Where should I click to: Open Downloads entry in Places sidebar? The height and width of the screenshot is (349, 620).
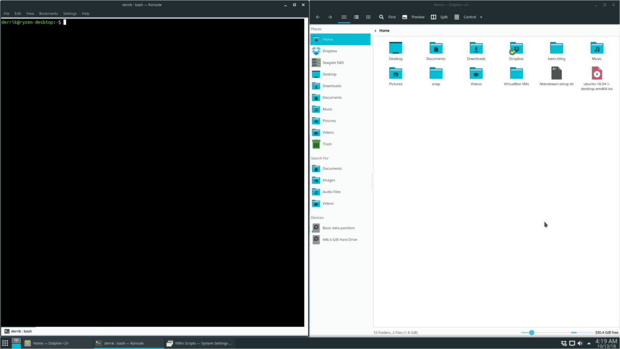(x=341, y=86)
